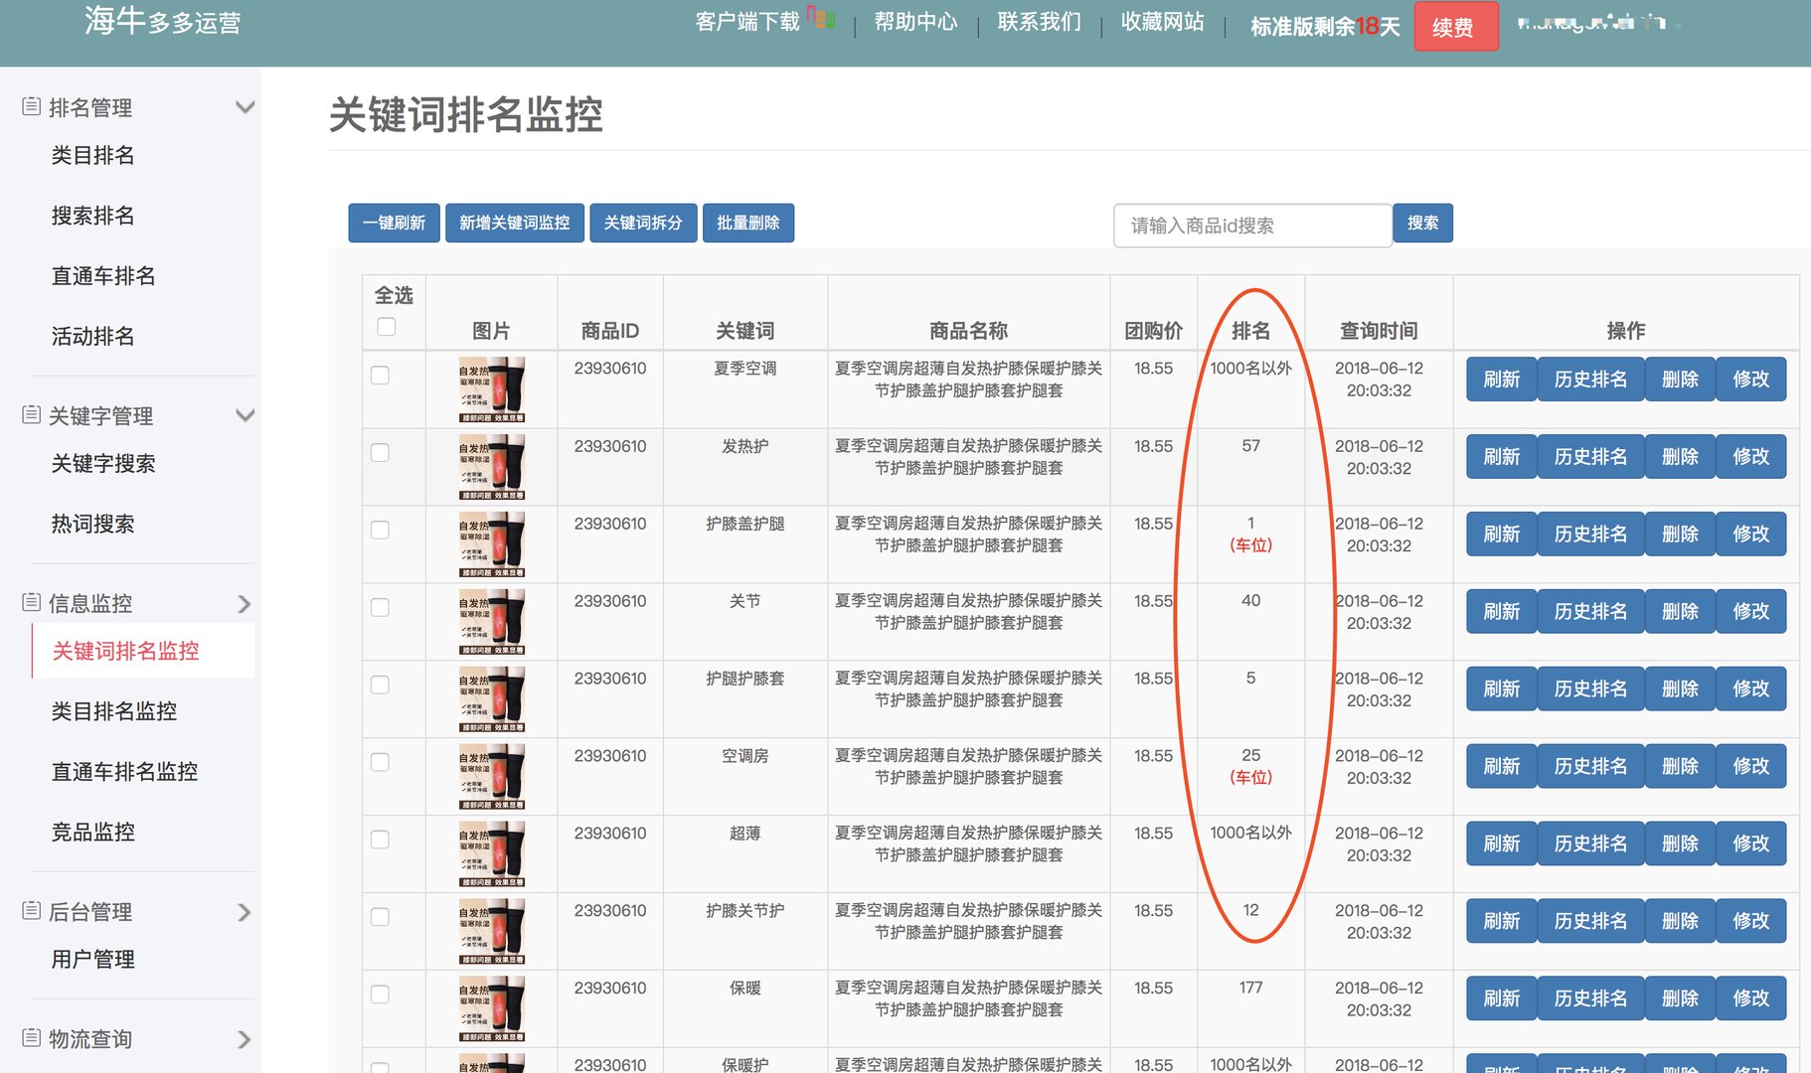Open 联系我们 from the top menu
The image size is (1811, 1073).
point(1038,22)
